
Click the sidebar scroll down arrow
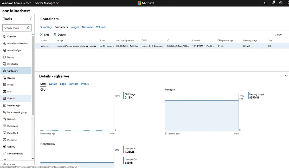(x=33, y=158)
